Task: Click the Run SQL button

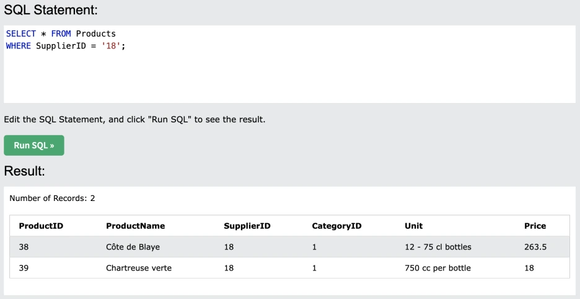Action: point(34,145)
